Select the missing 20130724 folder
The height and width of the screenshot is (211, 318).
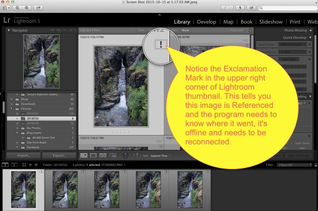(x=41, y=123)
